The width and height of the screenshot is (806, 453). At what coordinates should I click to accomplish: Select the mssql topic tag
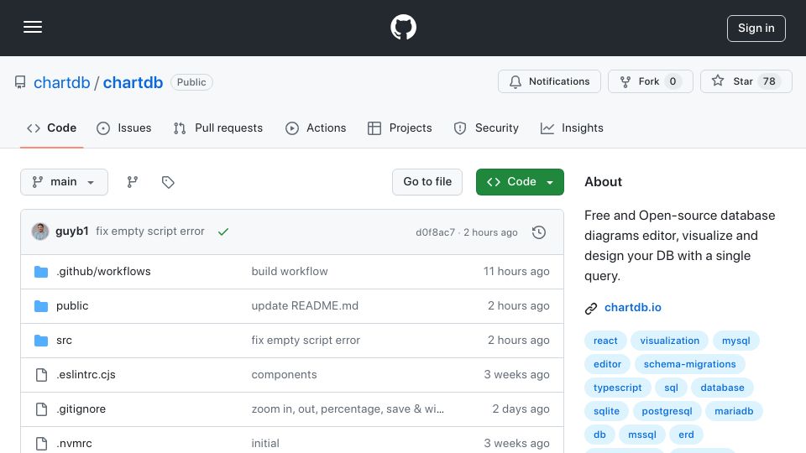642,435
